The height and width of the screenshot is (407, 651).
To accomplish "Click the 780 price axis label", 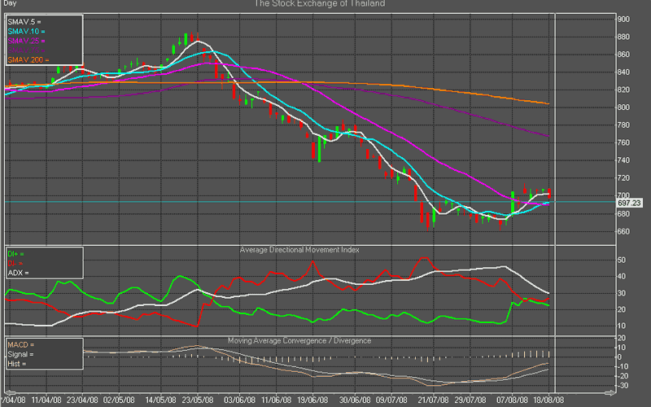I will [623, 125].
